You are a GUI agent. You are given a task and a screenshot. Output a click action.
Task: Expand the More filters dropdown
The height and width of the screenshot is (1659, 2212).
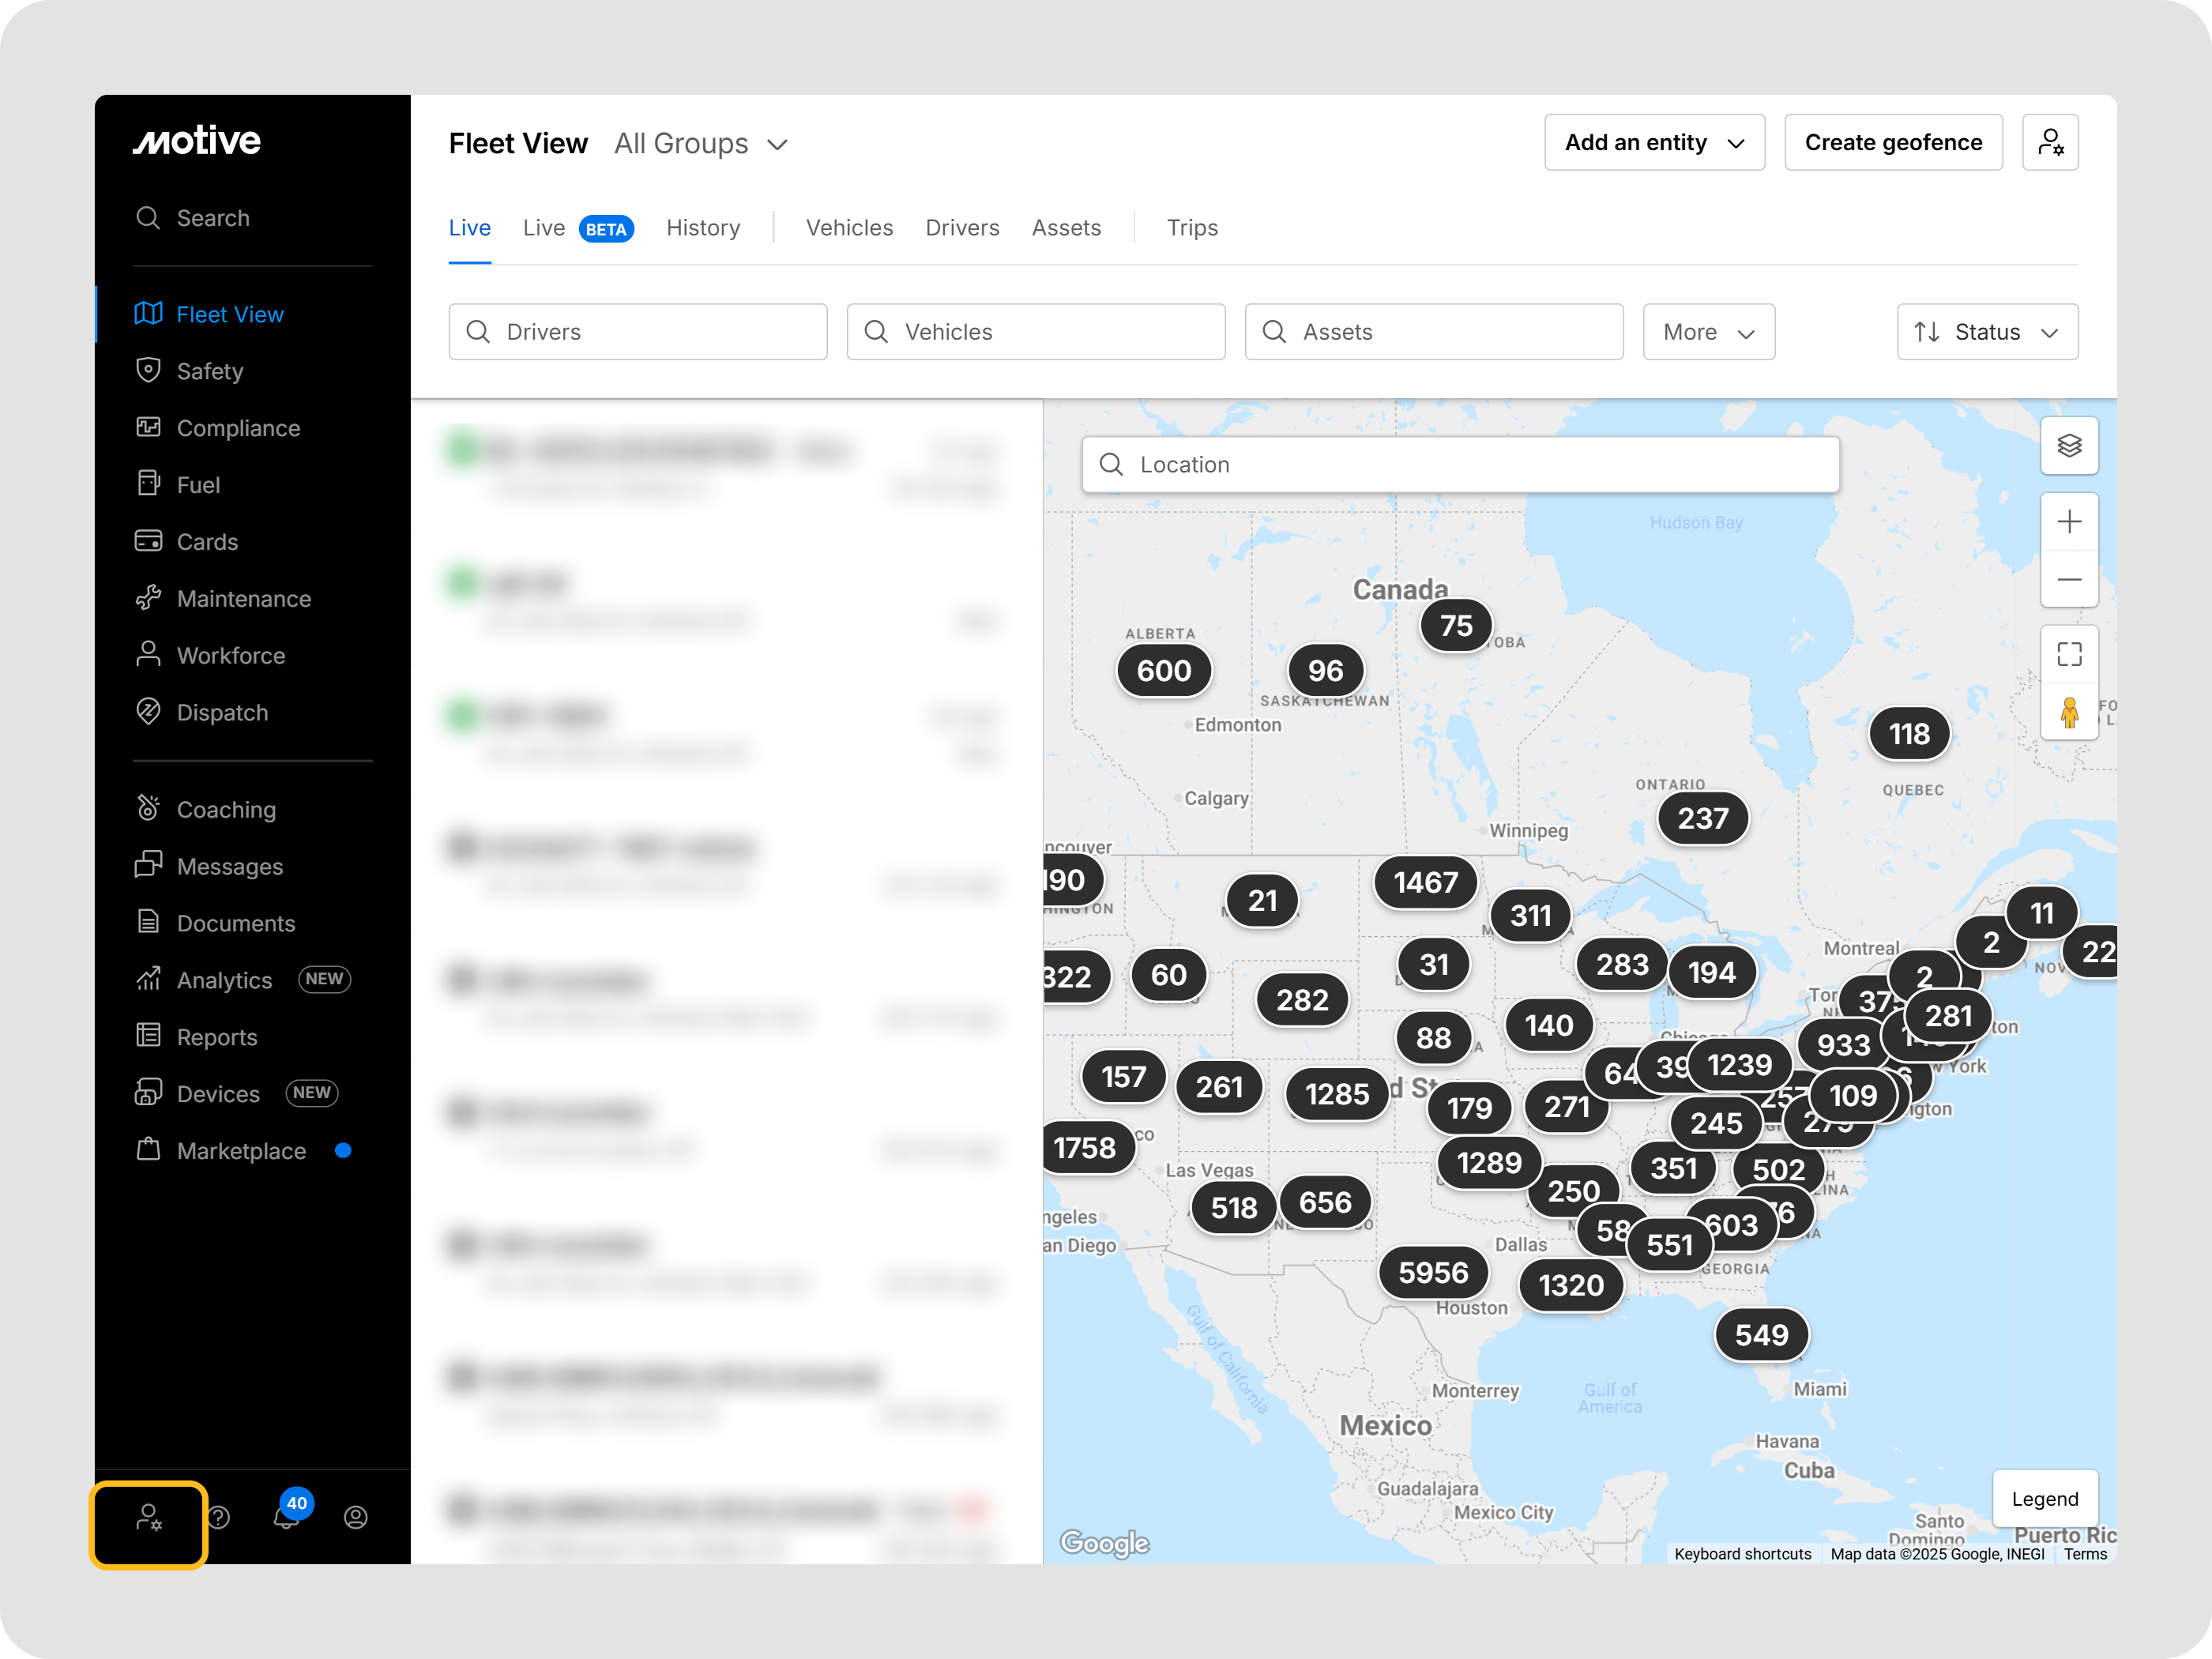[1707, 332]
